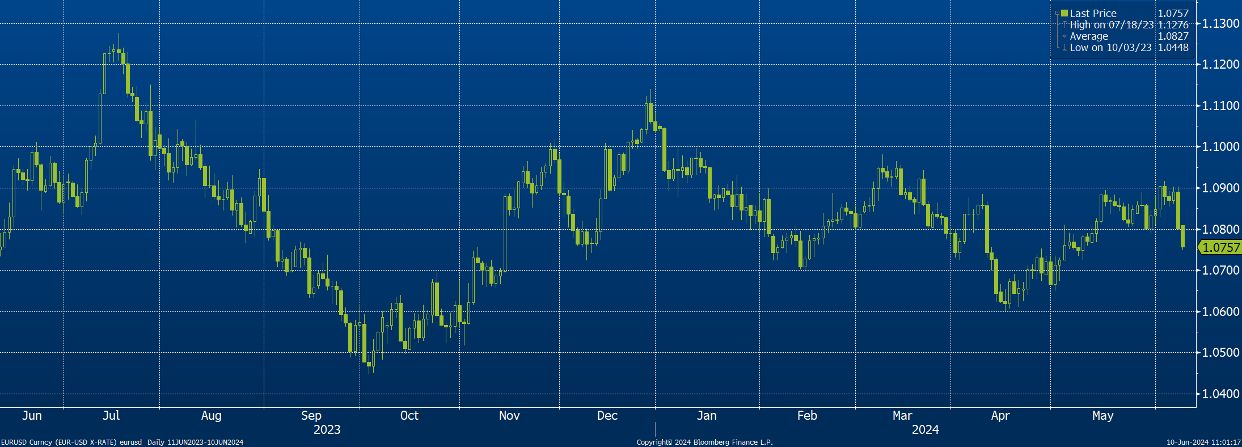This screenshot has height=447, width=1242.
Task: Click the May month label on time axis
Action: (x=1102, y=415)
